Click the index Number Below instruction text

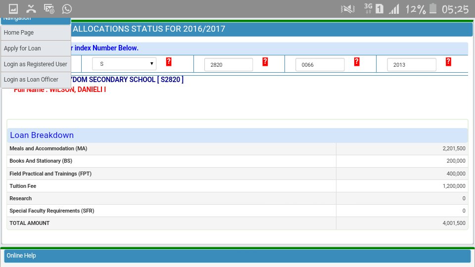pyautogui.click(x=106, y=48)
